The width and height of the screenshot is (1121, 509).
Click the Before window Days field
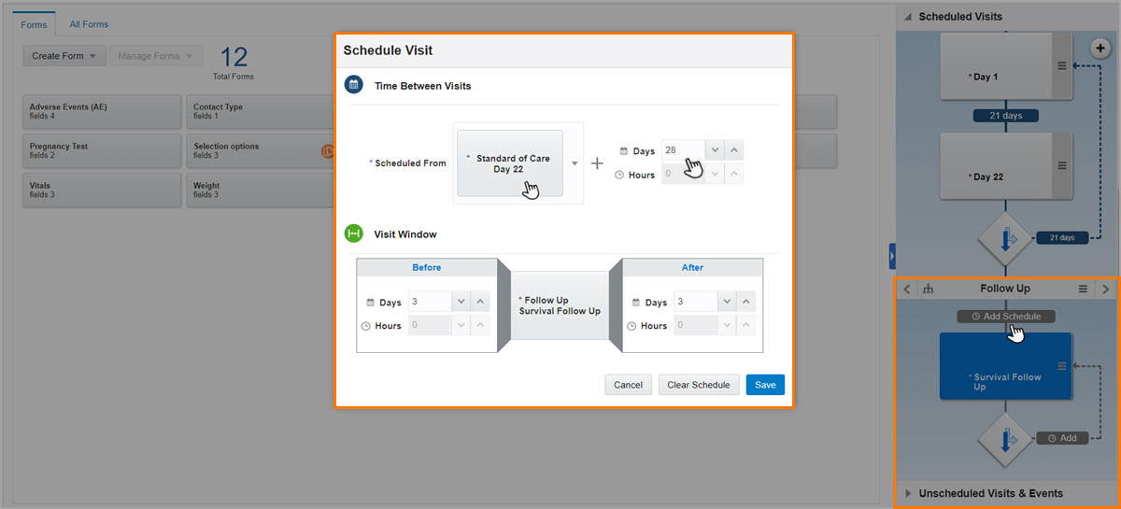[x=430, y=302]
